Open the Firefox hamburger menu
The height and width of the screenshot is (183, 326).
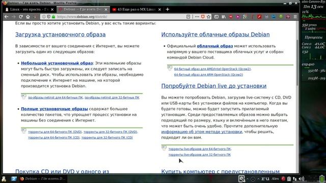click(295, 17)
